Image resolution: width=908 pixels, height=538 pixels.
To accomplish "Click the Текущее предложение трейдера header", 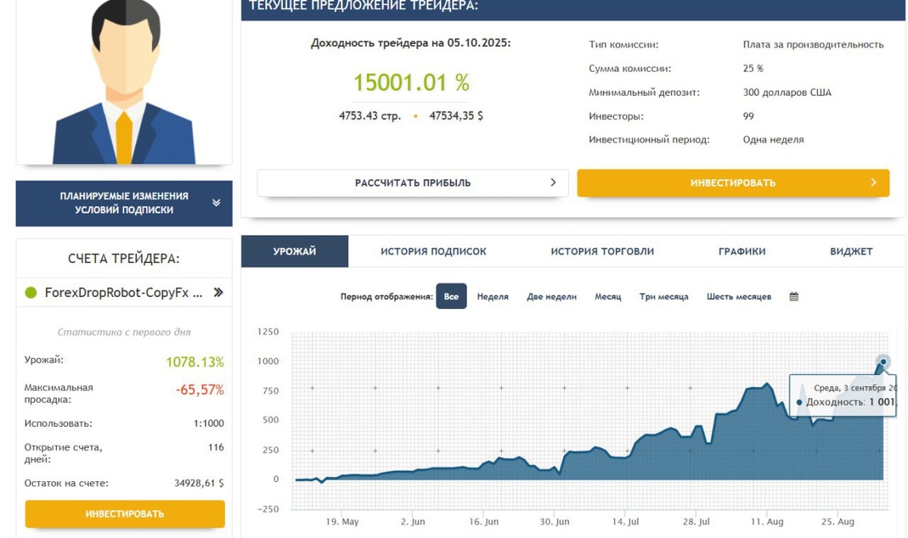I will tap(364, 6).
